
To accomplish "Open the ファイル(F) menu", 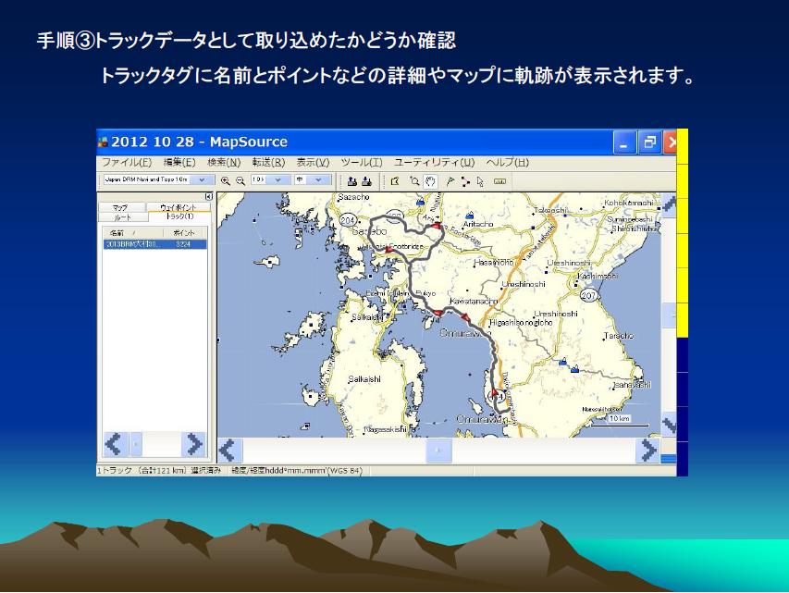I will click(127, 163).
